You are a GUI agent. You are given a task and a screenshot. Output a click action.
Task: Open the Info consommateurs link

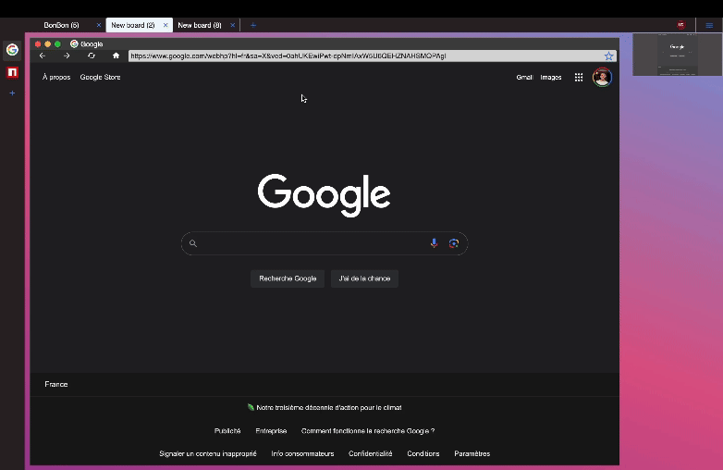point(302,454)
